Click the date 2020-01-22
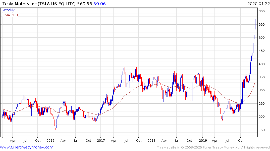Image resolution: width=270 pixels, height=151 pixels. click(x=258, y=4)
